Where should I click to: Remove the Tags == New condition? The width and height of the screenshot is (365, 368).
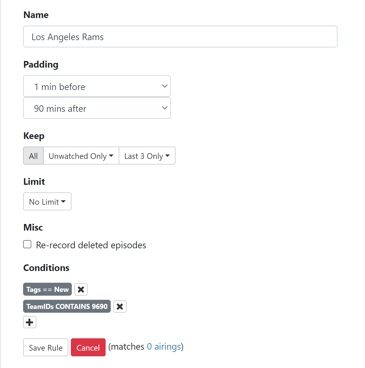pyautogui.click(x=81, y=289)
